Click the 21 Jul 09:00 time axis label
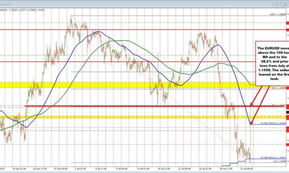289x173 pixels. (x=184, y=168)
